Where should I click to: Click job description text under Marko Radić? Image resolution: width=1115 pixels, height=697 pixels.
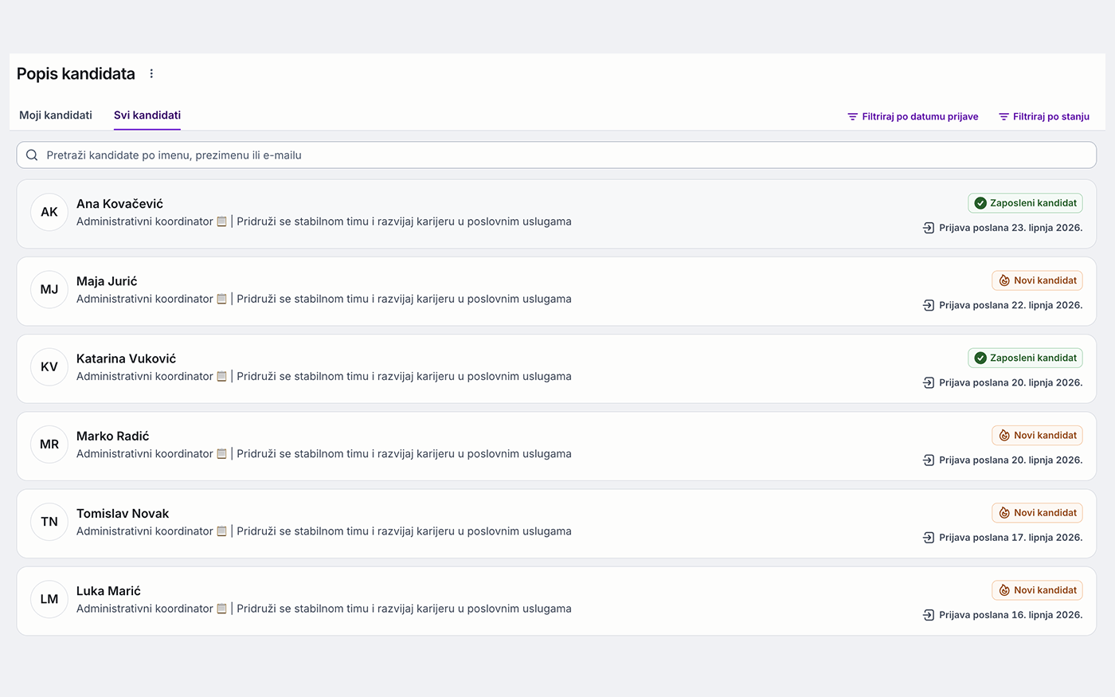pyautogui.click(x=324, y=453)
